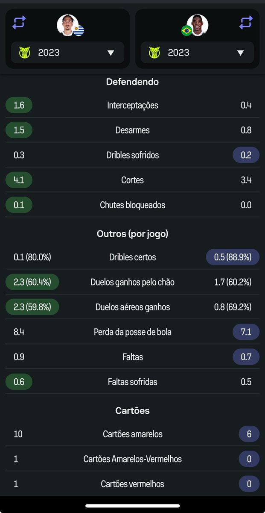The width and height of the screenshot is (265, 513).
Task: Tap the Cartões section heading
Action: pos(132,411)
